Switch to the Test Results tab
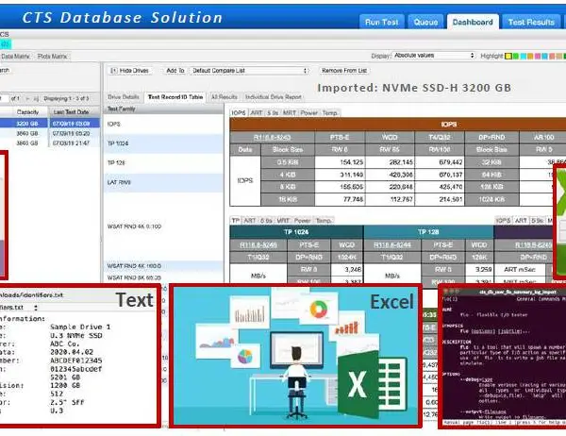The image size is (566, 436). point(531,22)
